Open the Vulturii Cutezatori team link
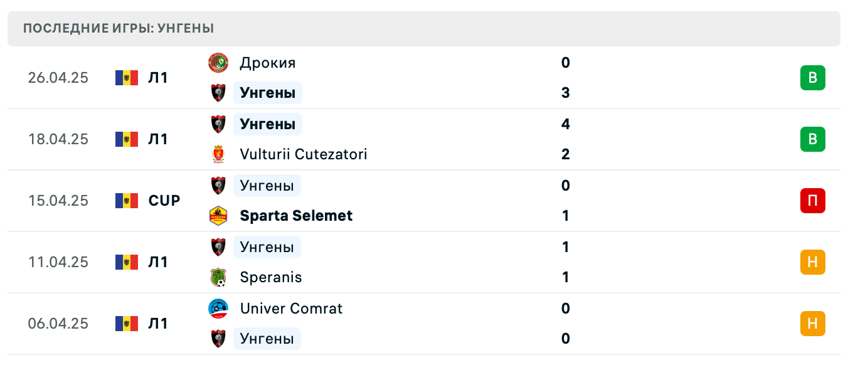The height and width of the screenshot is (365, 848). click(304, 154)
